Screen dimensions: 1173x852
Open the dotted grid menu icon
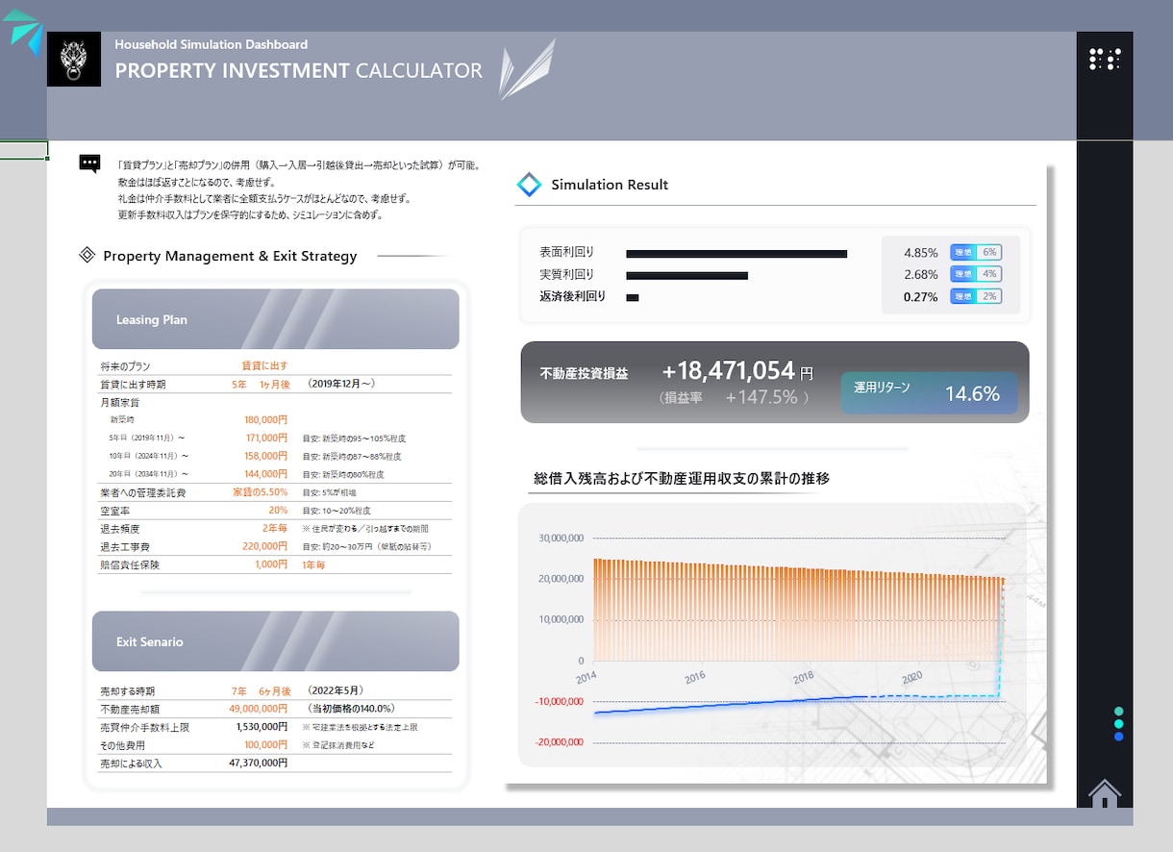[x=1105, y=60]
